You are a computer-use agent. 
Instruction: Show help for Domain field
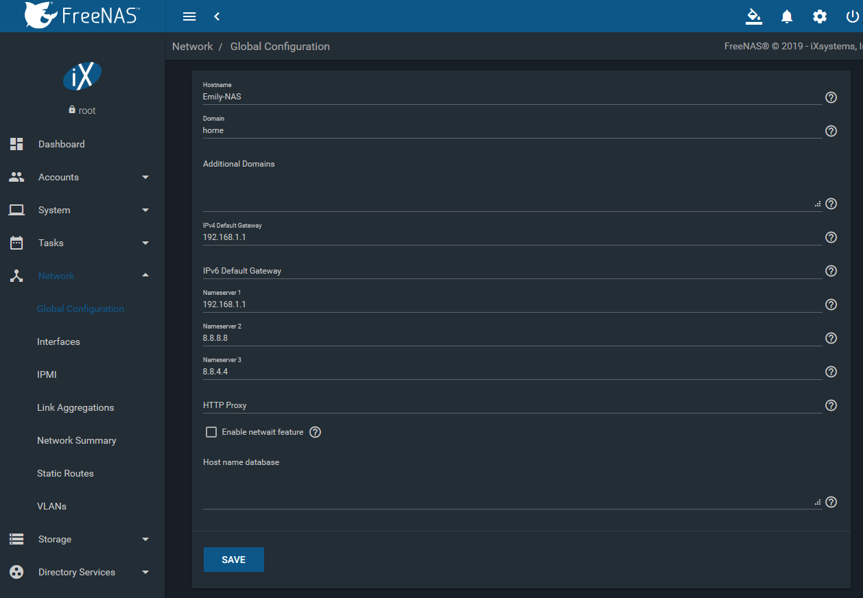[831, 131]
